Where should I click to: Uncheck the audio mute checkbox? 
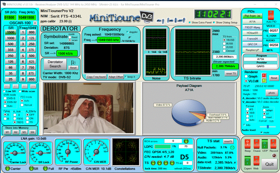tap(261, 132)
